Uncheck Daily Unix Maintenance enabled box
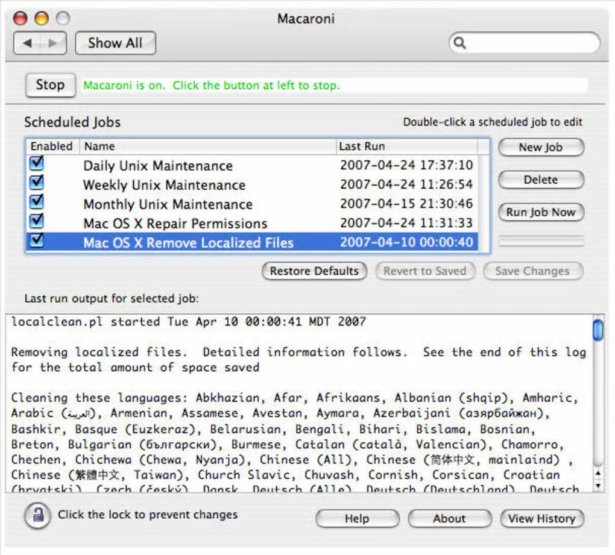615x555 pixels. tap(36, 163)
